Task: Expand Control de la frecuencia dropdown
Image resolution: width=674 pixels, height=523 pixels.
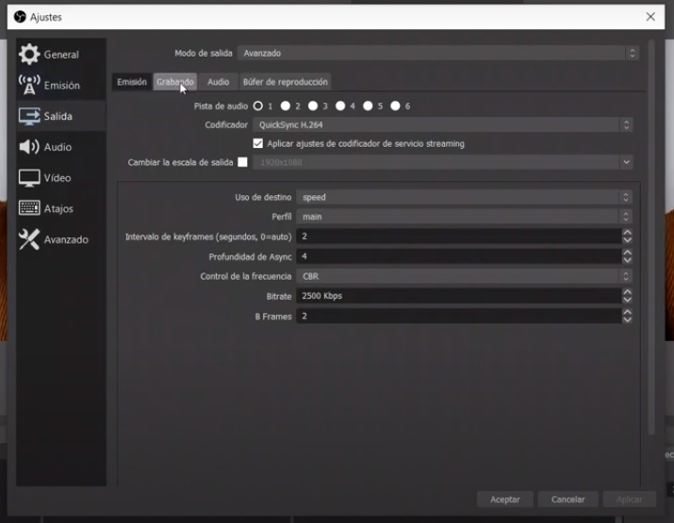Action: pyautogui.click(x=464, y=276)
